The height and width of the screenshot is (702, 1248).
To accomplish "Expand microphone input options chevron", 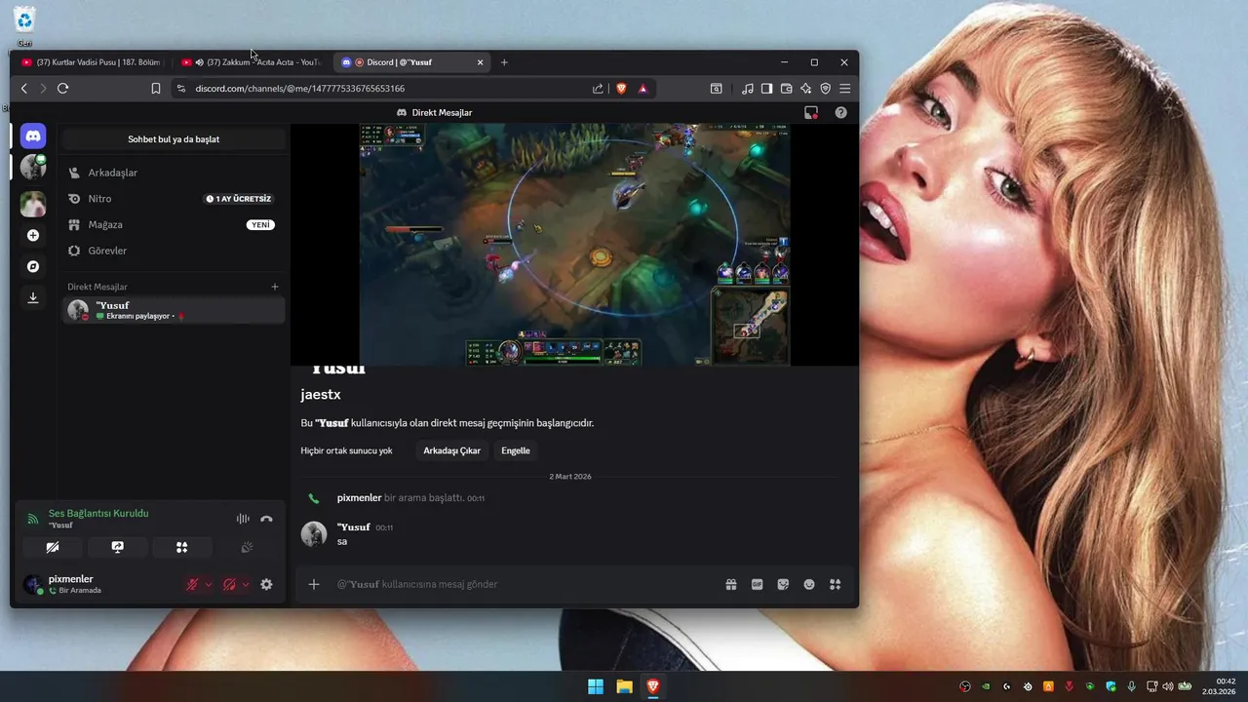I will click(208, 584).
